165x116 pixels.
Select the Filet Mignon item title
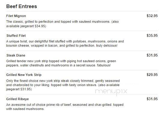click(16, 16)
